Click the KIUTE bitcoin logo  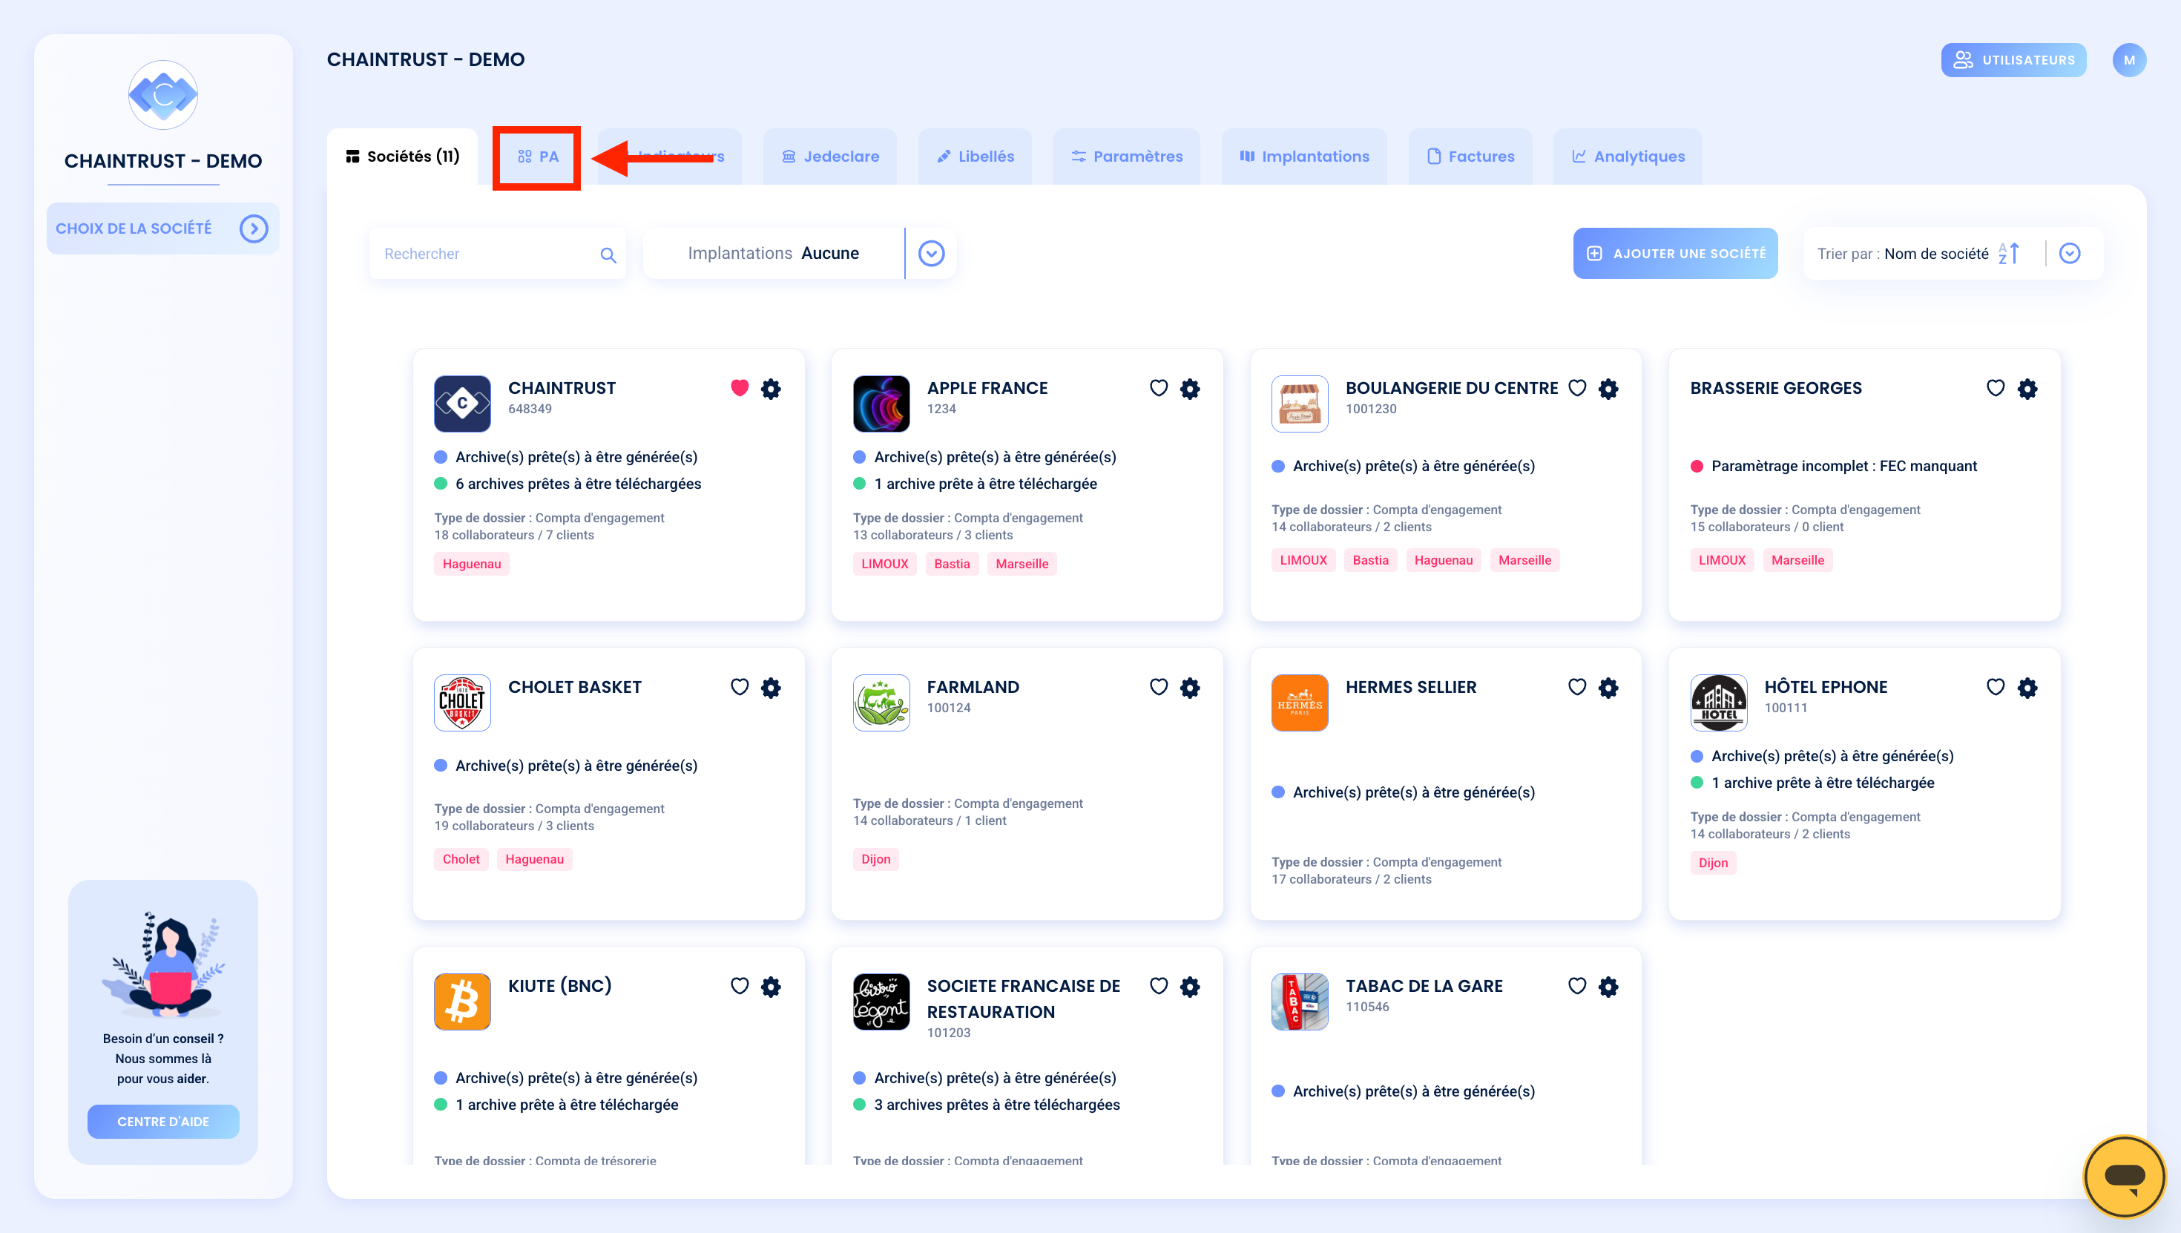(x=462, y=1002)
